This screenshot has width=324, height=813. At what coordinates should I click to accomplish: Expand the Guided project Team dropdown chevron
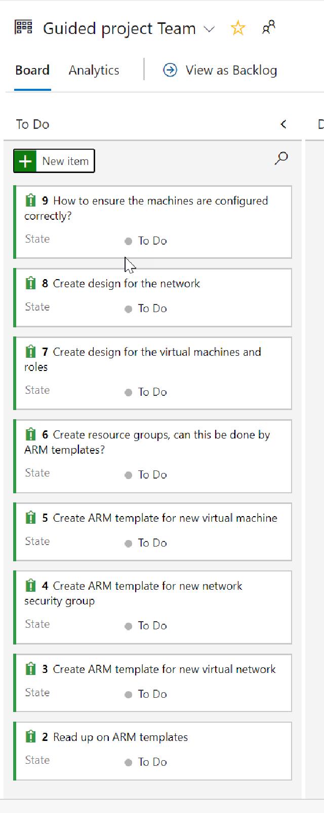click(209, 29)
